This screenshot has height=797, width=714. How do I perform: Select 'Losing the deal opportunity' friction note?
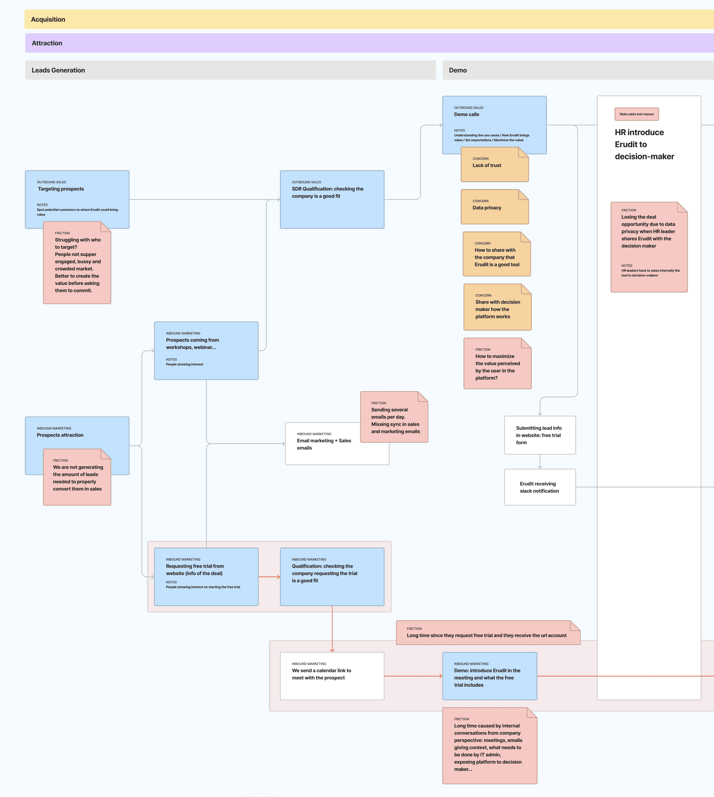[x=649, y=247]
